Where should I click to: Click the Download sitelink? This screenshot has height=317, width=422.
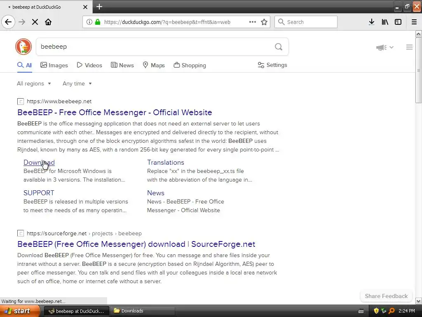point(39,163)
